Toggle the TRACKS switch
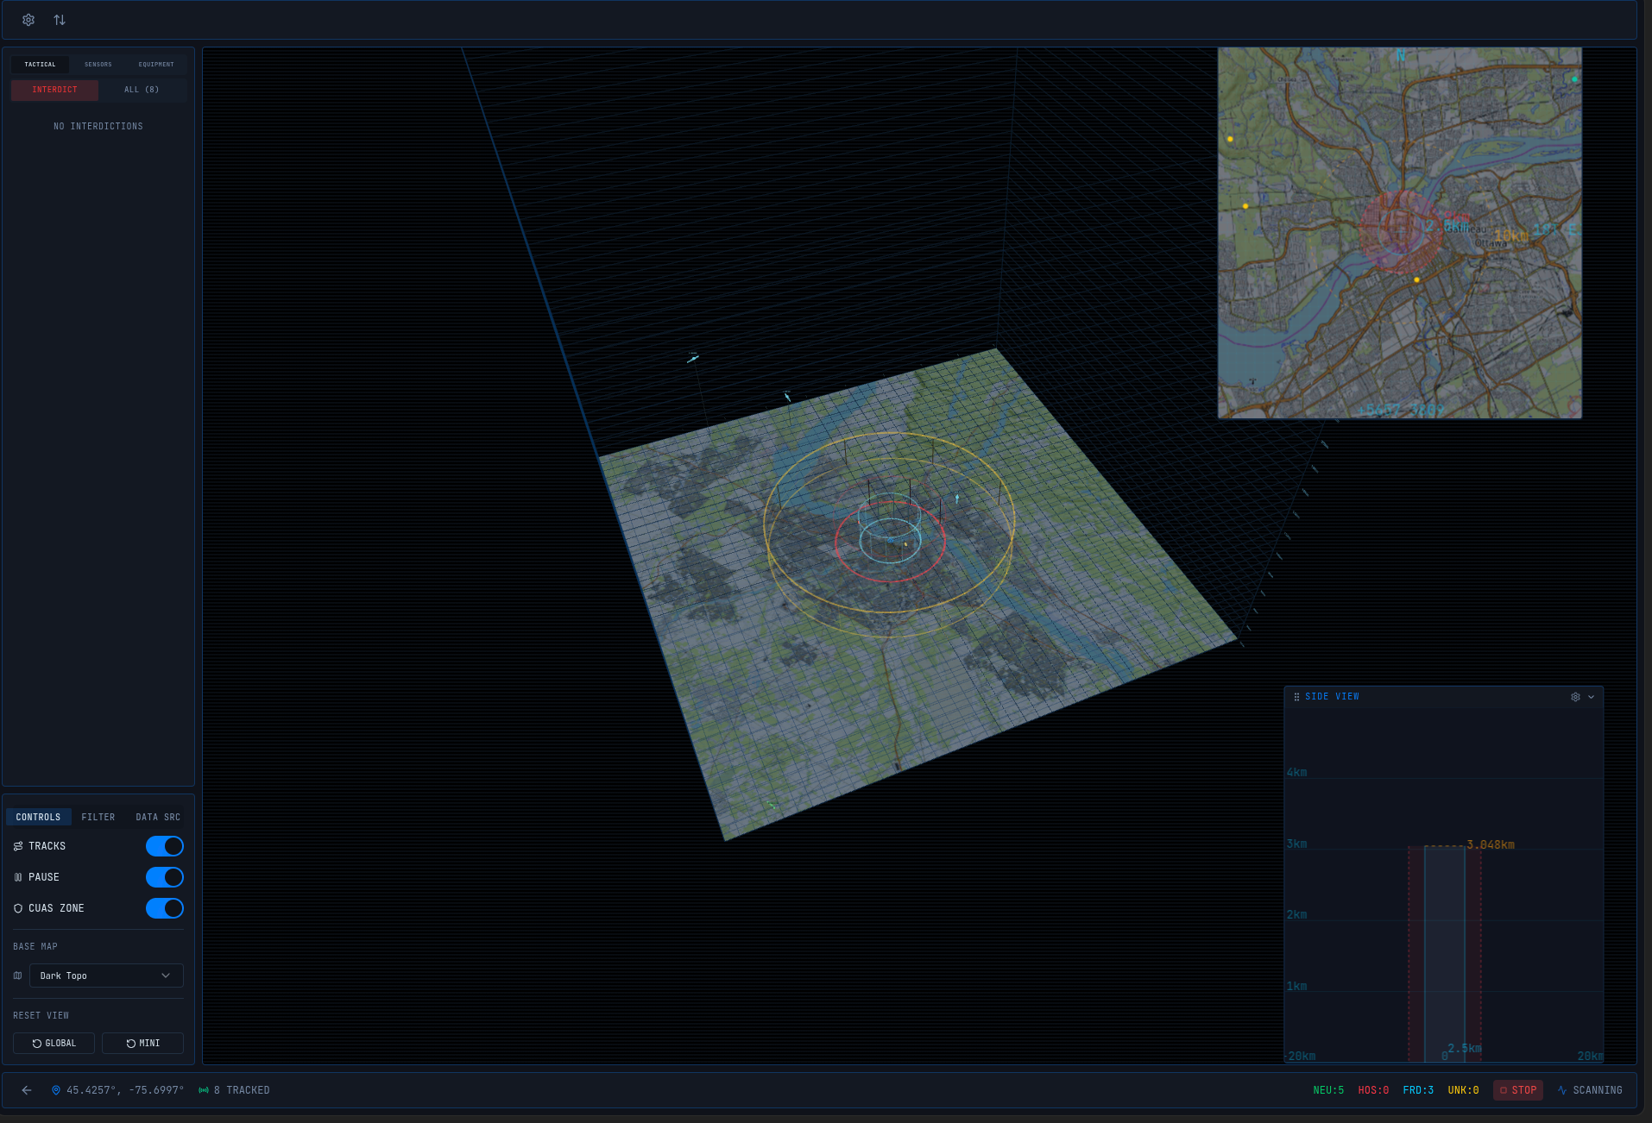Image resolution: width=1652 pixels, height=1123 pixels. [165, 846]
